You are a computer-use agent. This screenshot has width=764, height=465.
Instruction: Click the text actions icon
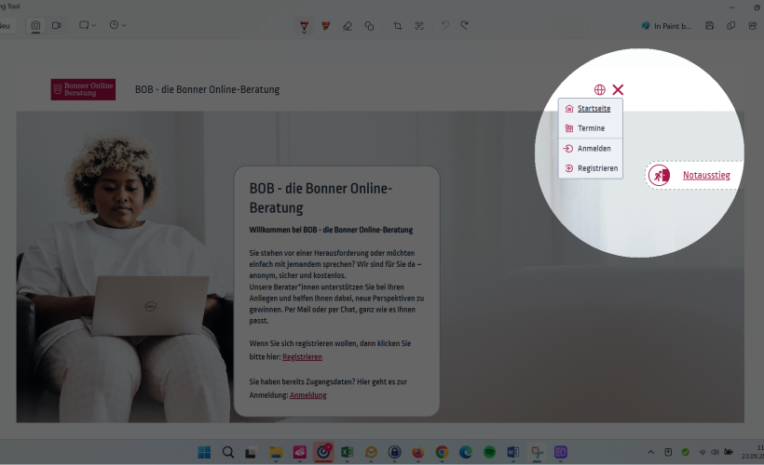pyautogui.click(x=419, y=26)
